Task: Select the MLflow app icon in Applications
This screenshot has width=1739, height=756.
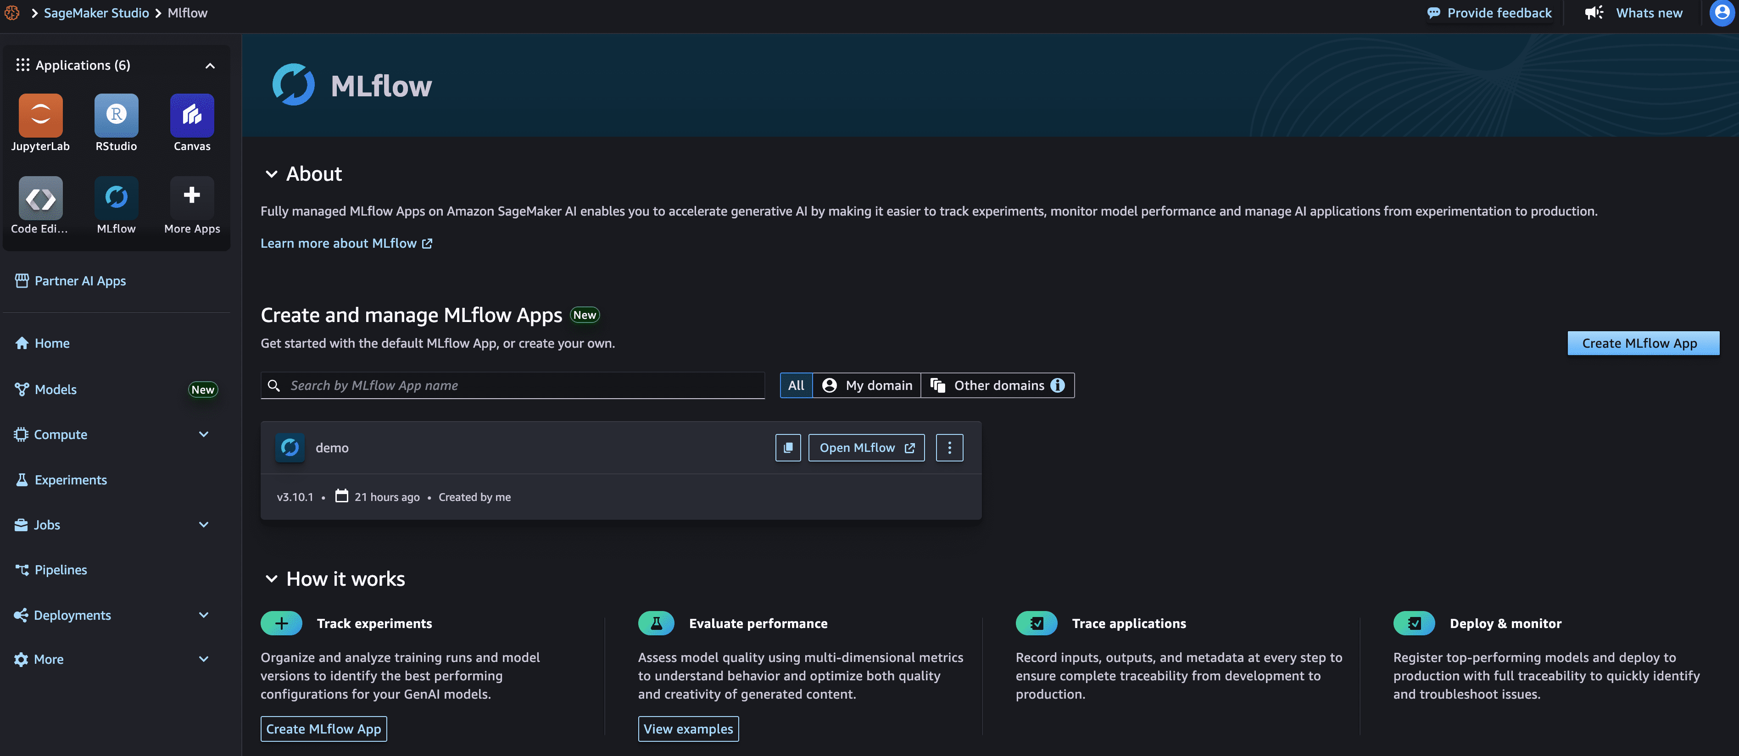Action: coord(116,198)
